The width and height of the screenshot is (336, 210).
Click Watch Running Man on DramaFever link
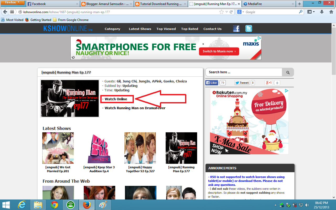coord(135,108)
